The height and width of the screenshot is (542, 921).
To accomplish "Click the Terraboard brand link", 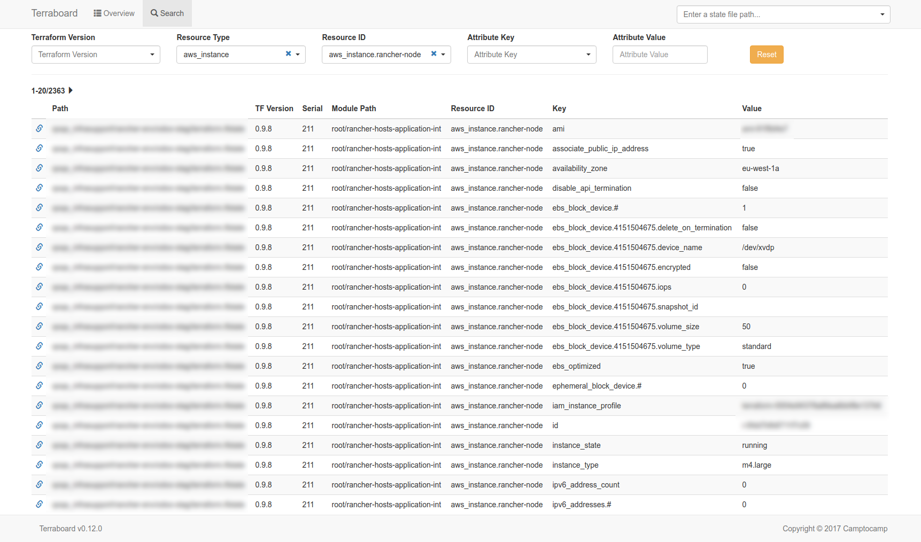I will [55, 13].
